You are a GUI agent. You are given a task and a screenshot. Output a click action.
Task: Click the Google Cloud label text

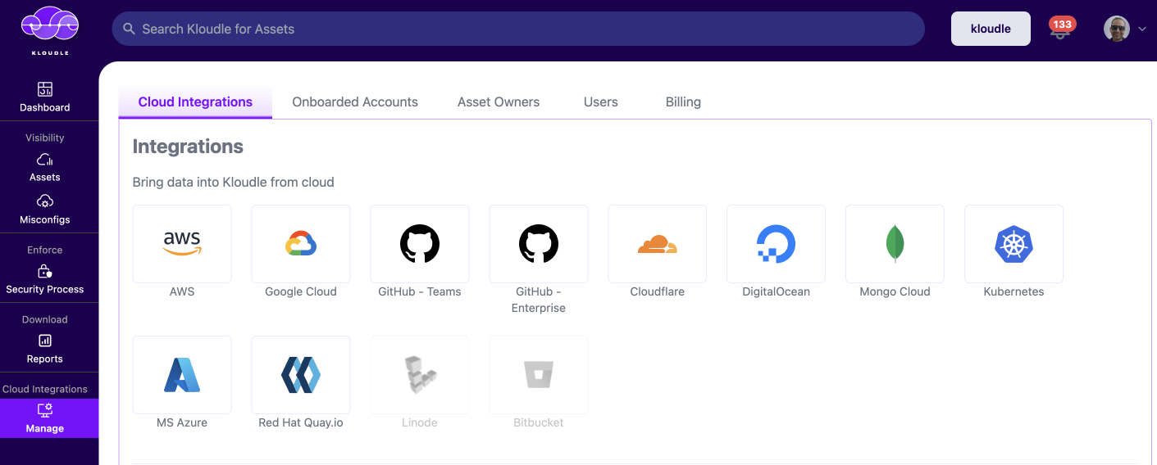tap(301, 291)
